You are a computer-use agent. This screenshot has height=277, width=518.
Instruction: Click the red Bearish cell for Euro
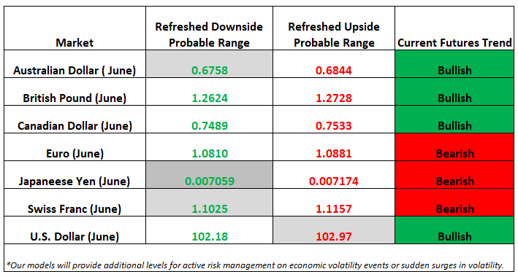click(454, 147)
